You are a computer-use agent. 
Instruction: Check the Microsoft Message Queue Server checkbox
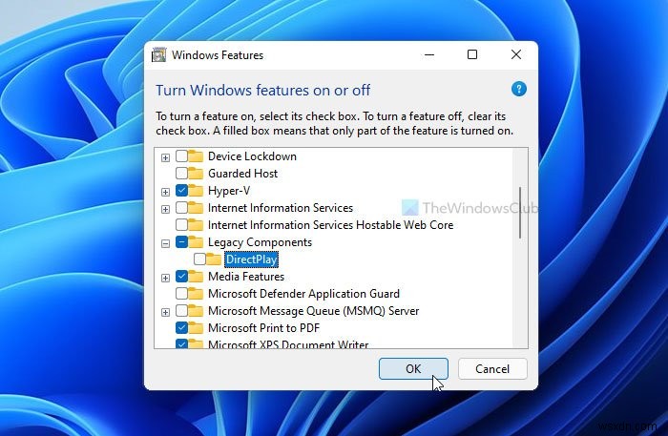tap(181, 310)
